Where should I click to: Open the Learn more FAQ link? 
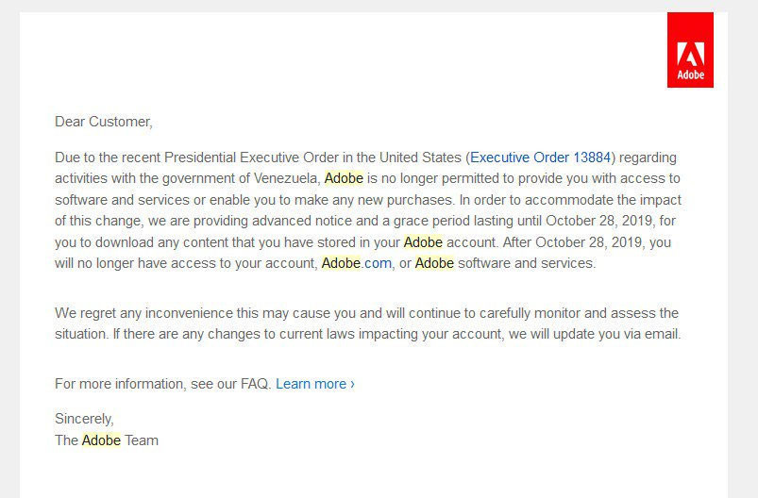pos(314,384)
